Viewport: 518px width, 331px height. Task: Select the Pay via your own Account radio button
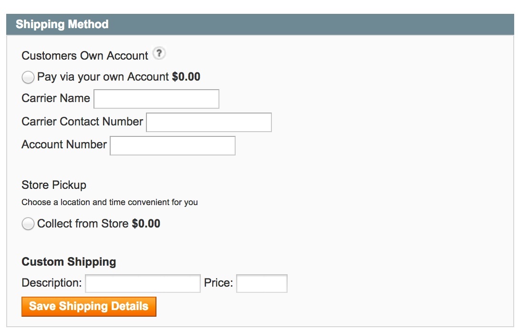pyautogui.click(x=28, y=77)
